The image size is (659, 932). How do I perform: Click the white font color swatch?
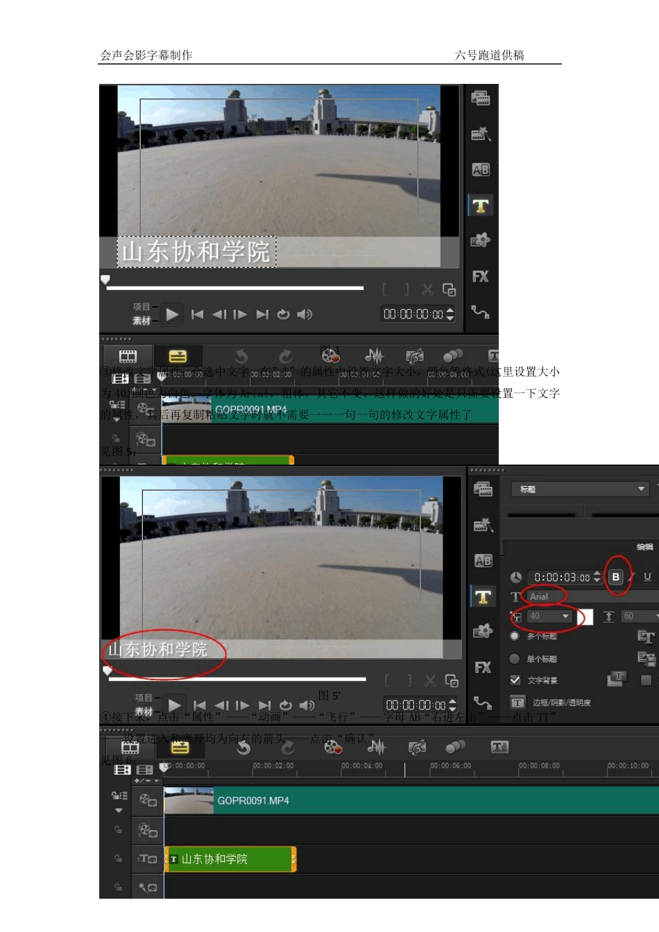tap(585, 617)
